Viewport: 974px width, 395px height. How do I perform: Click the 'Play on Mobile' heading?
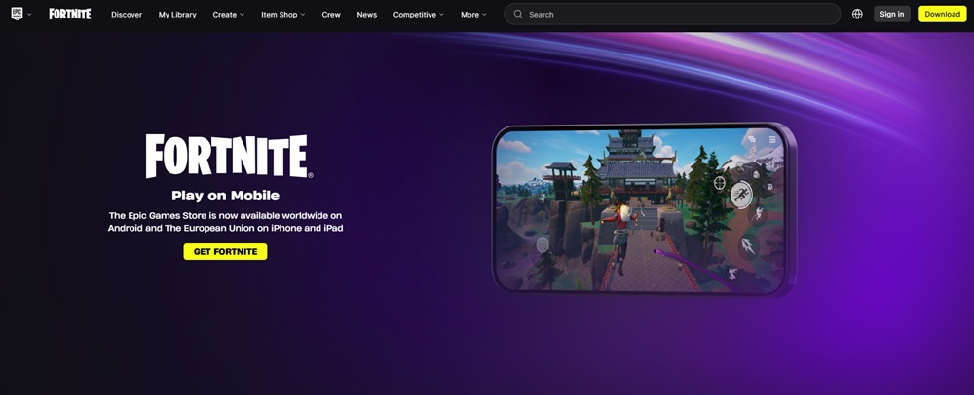(x=226, y=196)
